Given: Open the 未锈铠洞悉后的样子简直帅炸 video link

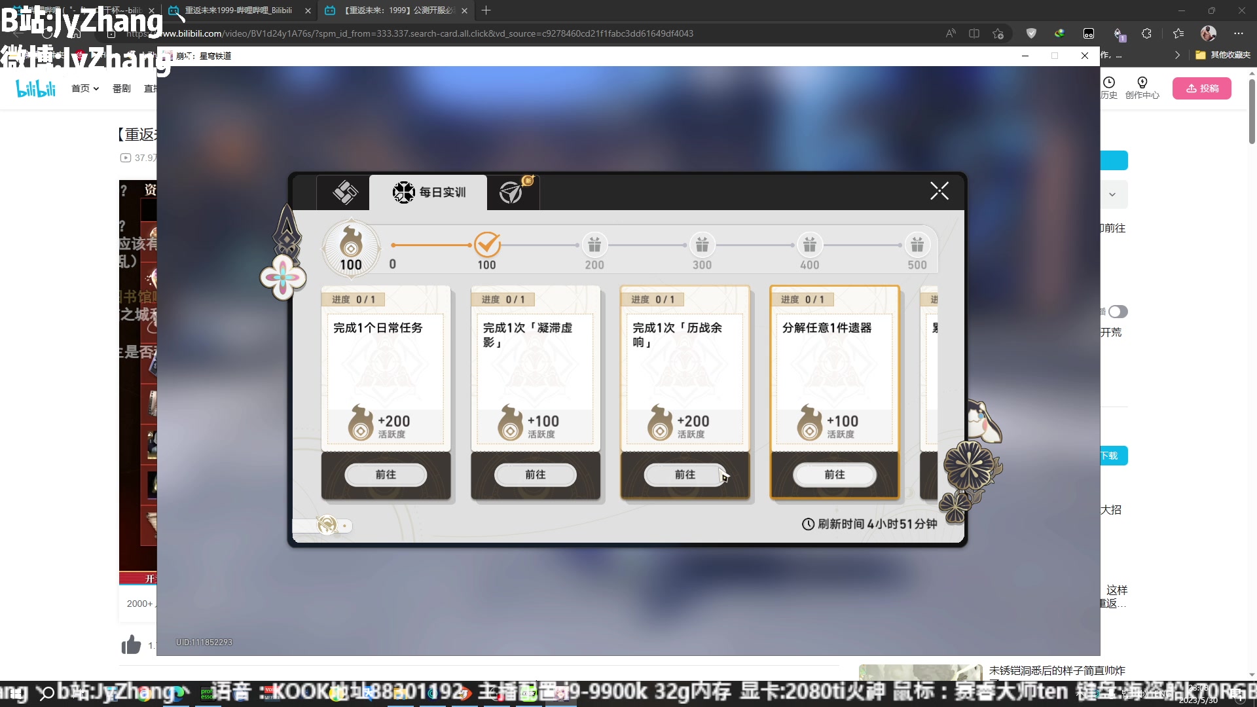Looking at the screenshot, I should (x=1057, y=670).
